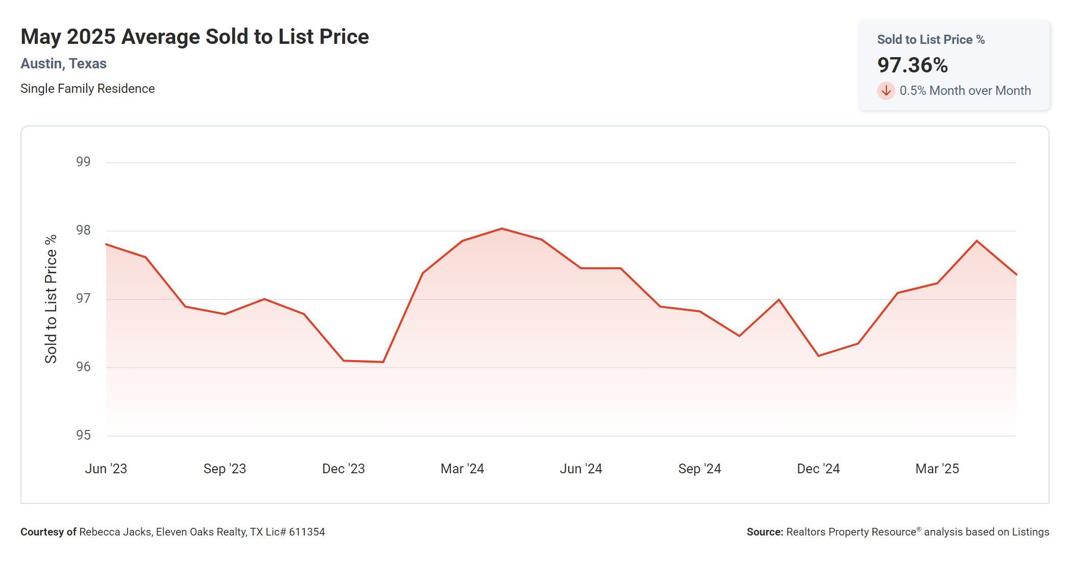This screenshot has width=1070, height=561.
Task: Click the red down-arrow month-over-month icon
Action: pos(886,91)
